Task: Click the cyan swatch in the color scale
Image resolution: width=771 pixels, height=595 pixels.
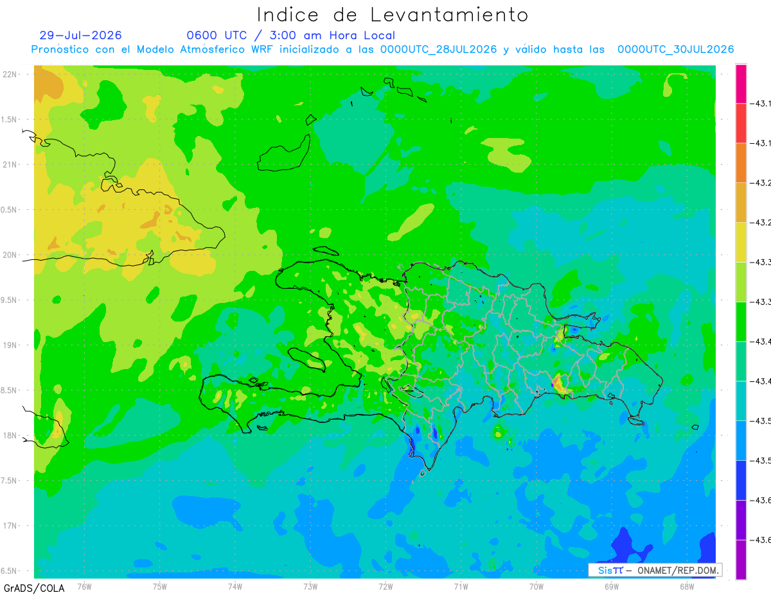Action: point(741,401)
